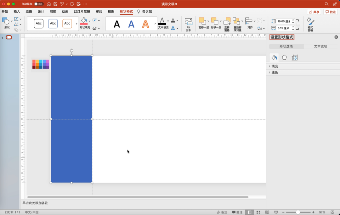Click the text outline A icon
Screen dimensions: 340x215
click(x=173, y=20)
